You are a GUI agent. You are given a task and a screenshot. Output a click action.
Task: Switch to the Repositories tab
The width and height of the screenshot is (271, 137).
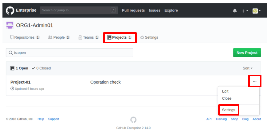[x=25, y=37]
